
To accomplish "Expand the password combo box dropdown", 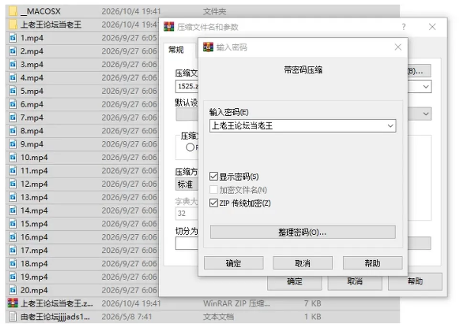I will click(390, 125).
